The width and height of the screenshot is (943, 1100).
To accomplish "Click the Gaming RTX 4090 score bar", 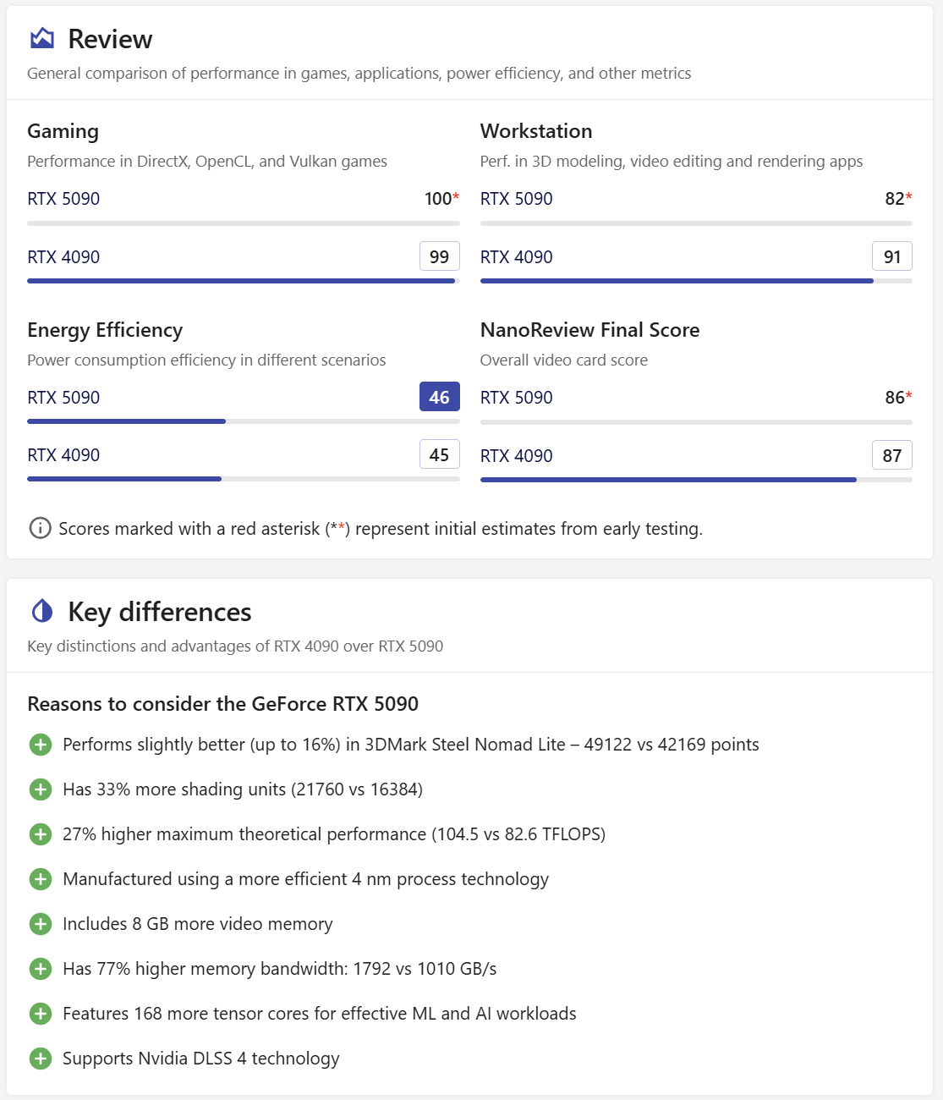I will [x=244, y=281].
